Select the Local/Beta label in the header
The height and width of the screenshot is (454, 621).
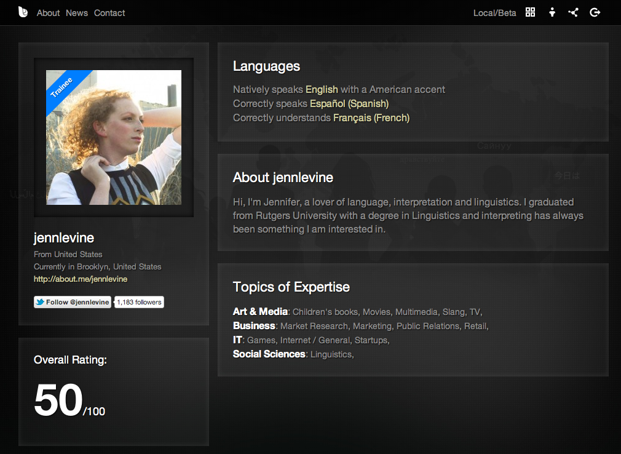click(x=494, y=12)
